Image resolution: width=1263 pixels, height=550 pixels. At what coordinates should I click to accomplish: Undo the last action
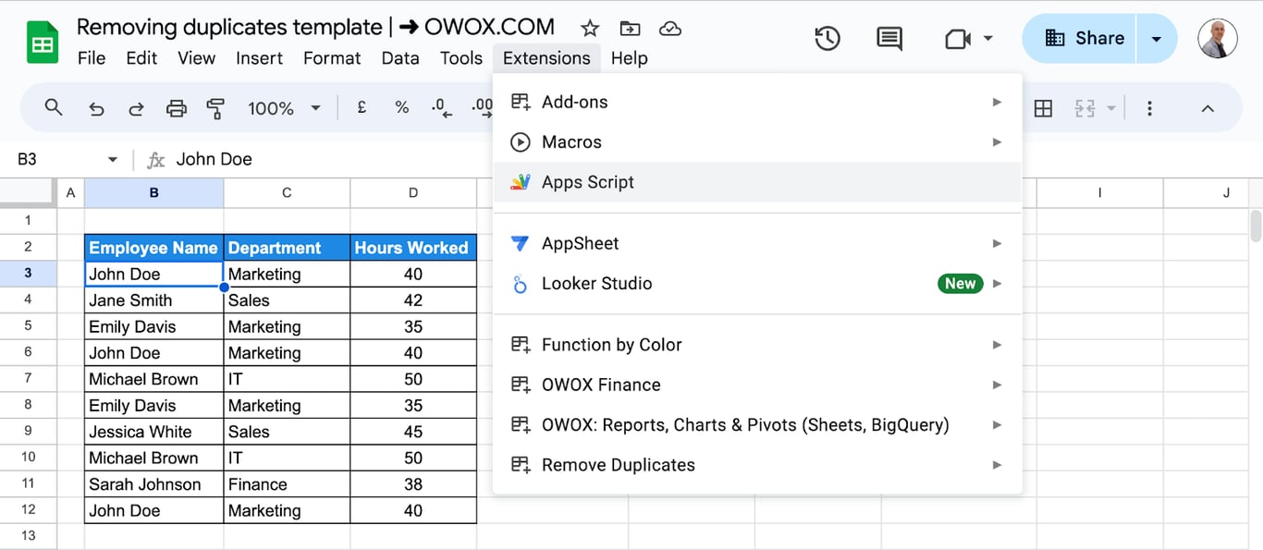tap(96, 109)
